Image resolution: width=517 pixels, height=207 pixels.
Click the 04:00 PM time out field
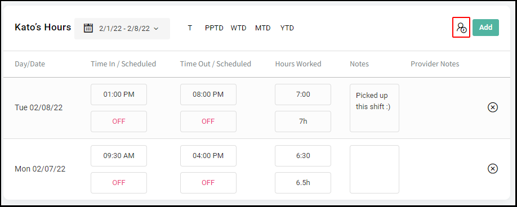(x=208, y=156)
